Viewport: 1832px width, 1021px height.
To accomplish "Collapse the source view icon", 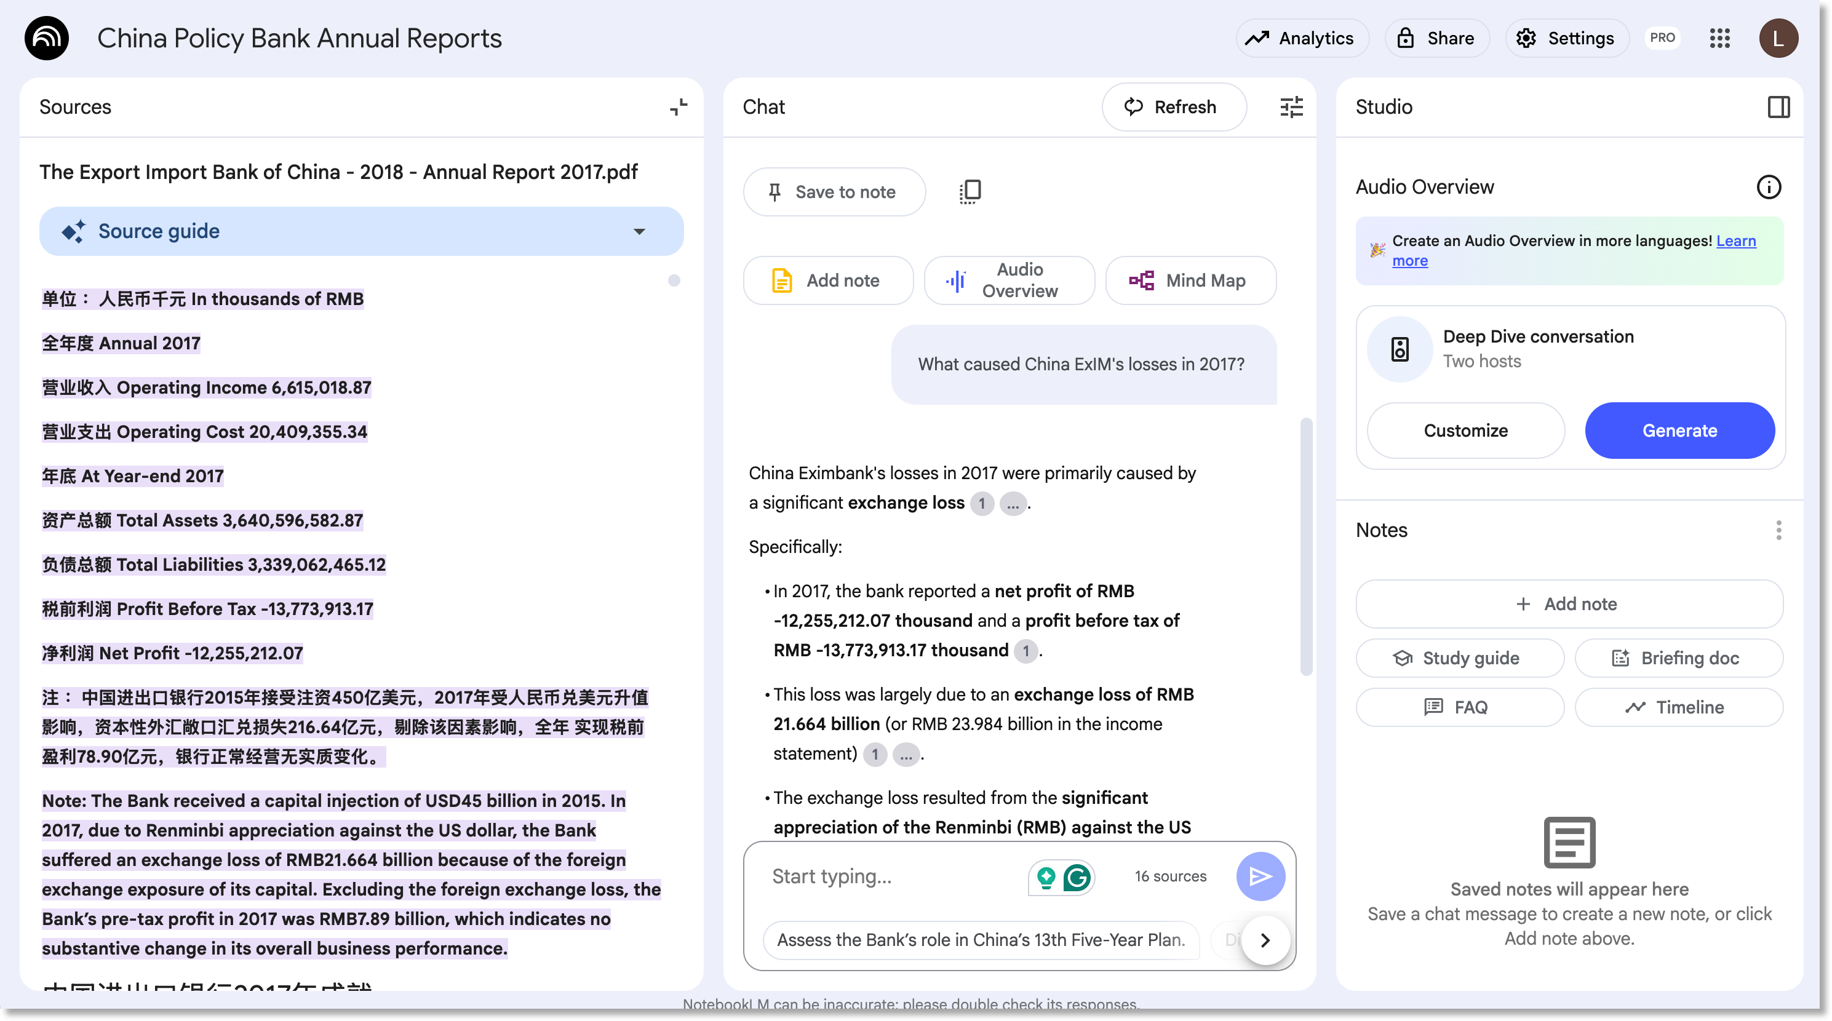I will click(x=679, y=106).
